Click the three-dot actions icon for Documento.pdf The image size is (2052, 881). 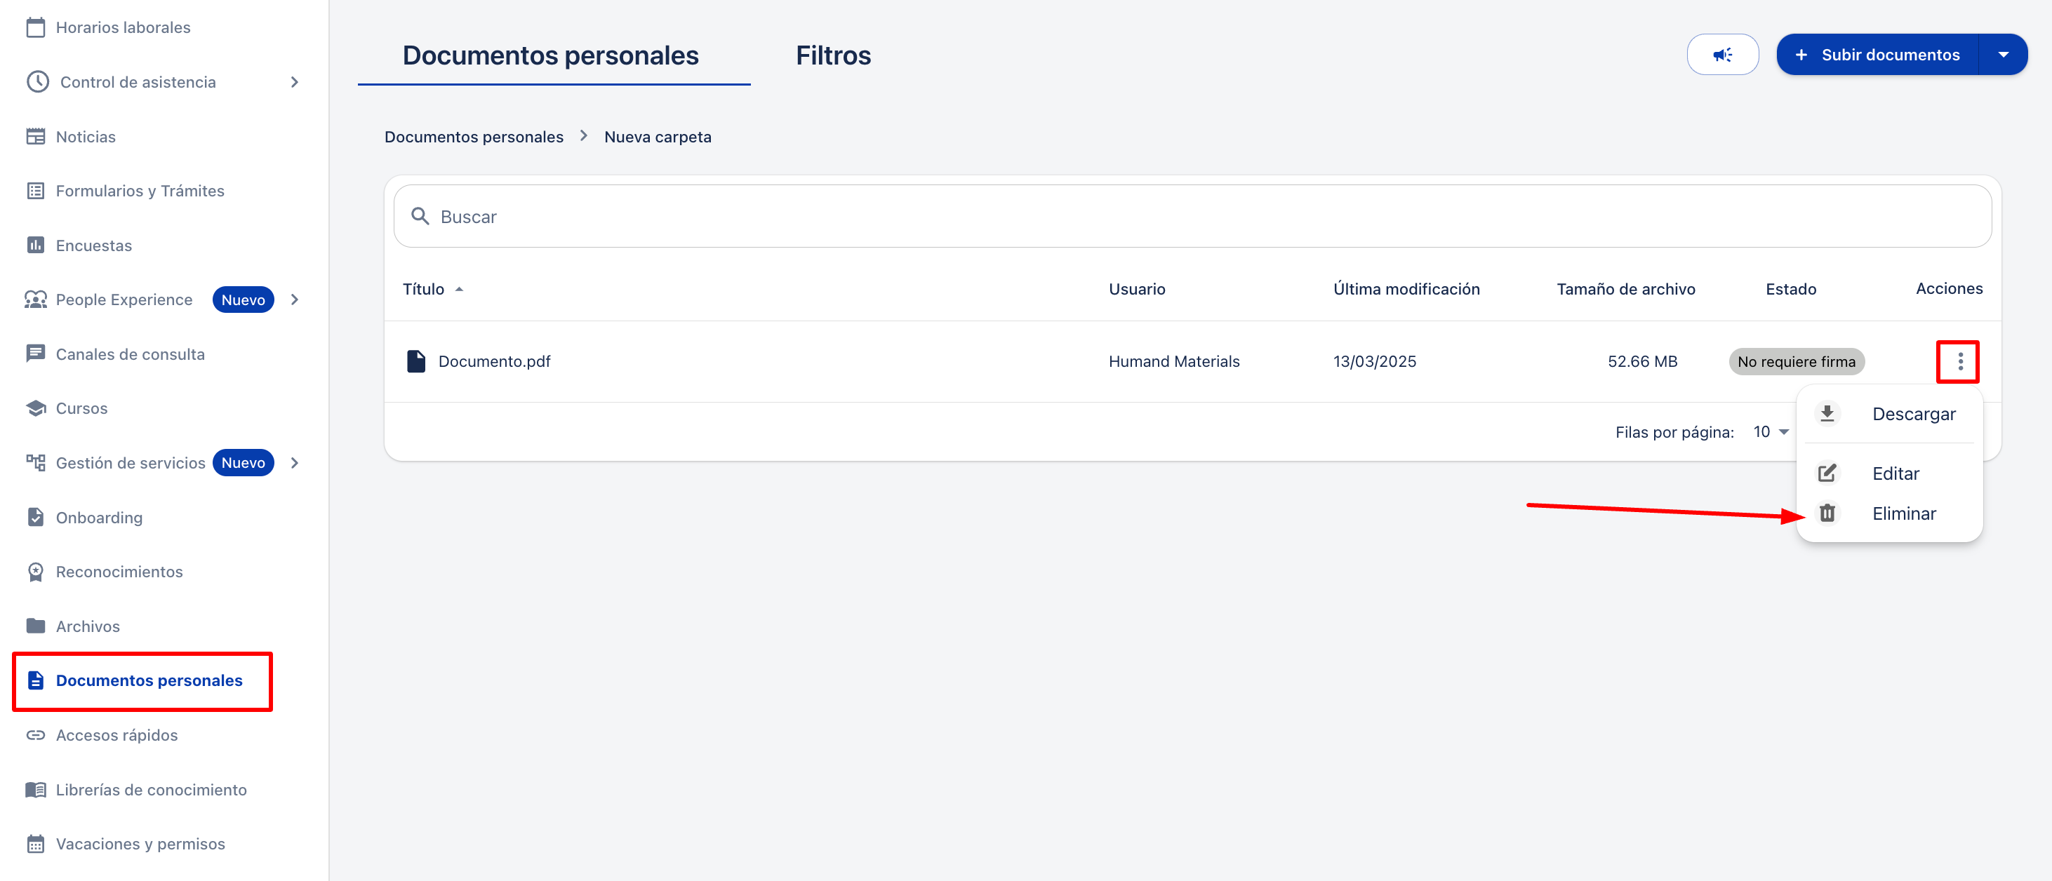[x=1959, y=362]
